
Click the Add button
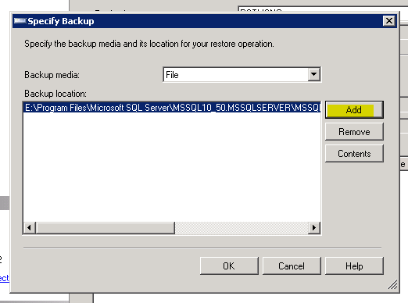(354, 109)
